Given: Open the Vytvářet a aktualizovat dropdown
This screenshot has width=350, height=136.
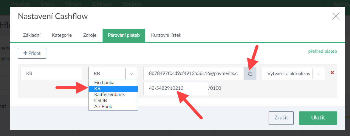Looking at the screenshot, I should [x=318, y=73].
